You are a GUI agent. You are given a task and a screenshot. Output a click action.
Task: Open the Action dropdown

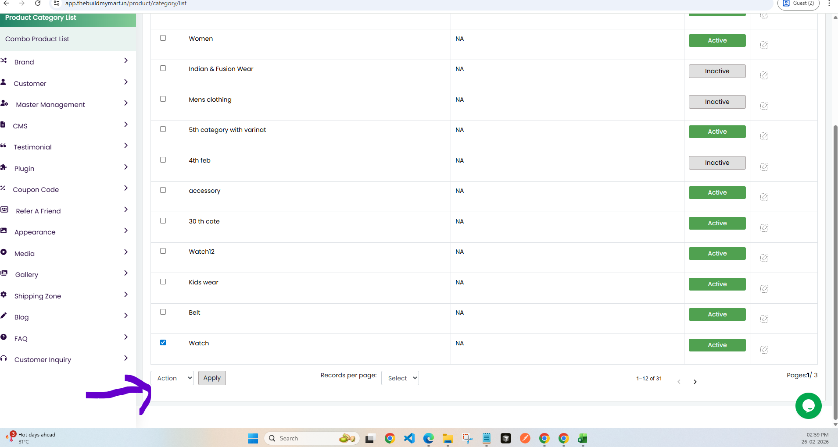[x=172, y=378]
